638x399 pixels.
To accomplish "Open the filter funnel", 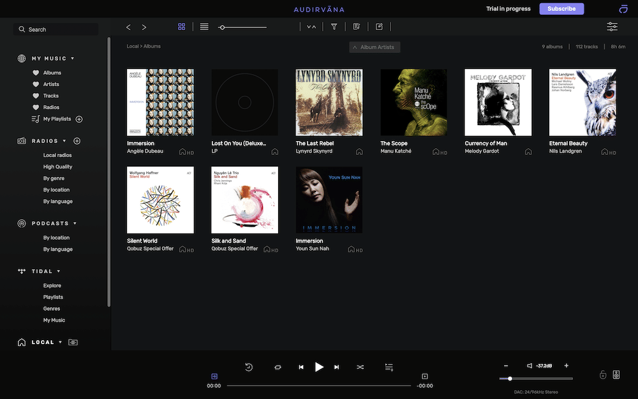I will 334,26.
